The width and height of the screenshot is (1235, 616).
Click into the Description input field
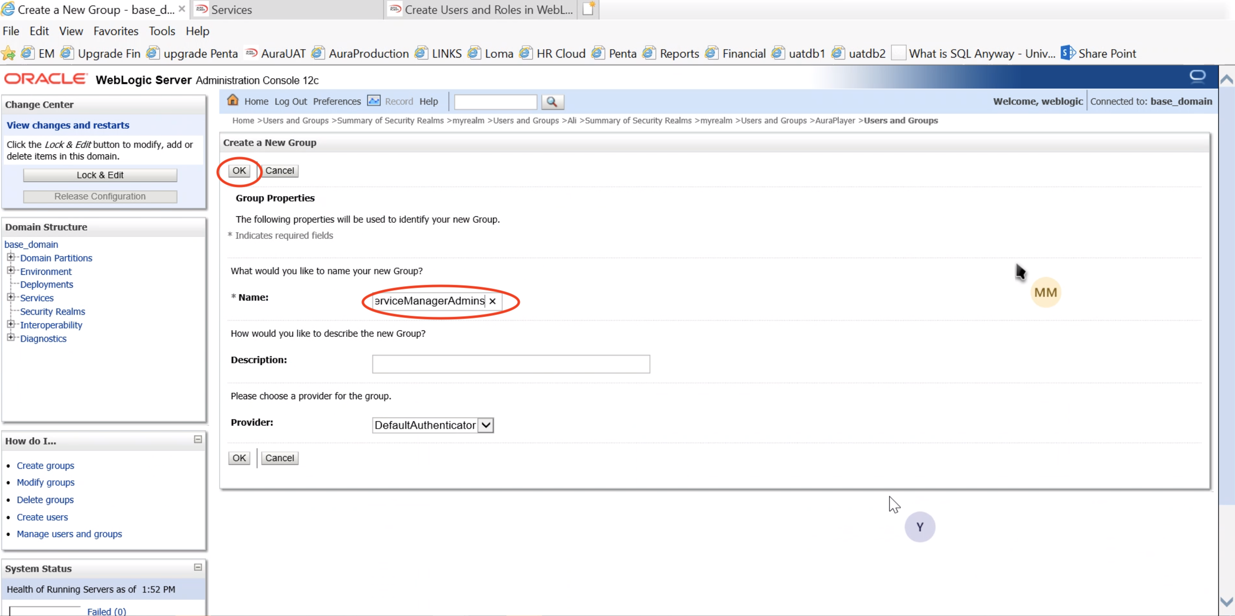[511, 364]
